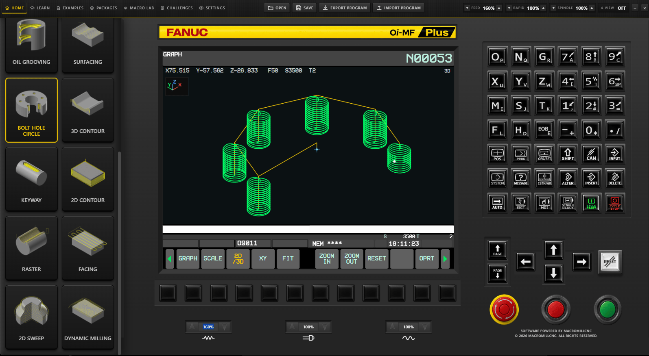The width and height of the screenshot is (649, 356).
Task: Click the MESSAGE key
Action: pos(521,178)
